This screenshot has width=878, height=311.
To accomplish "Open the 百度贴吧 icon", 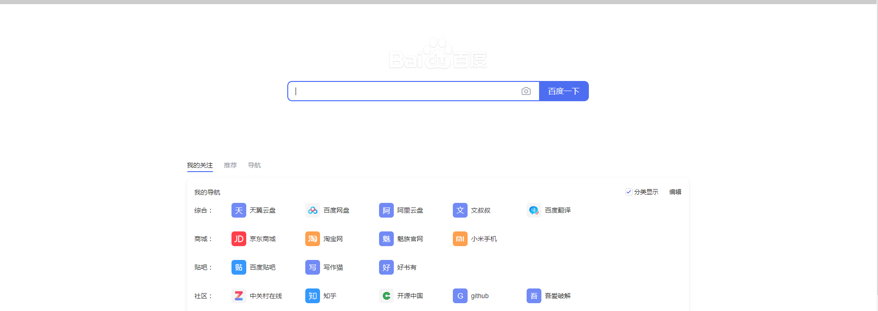I will point(239,267).
